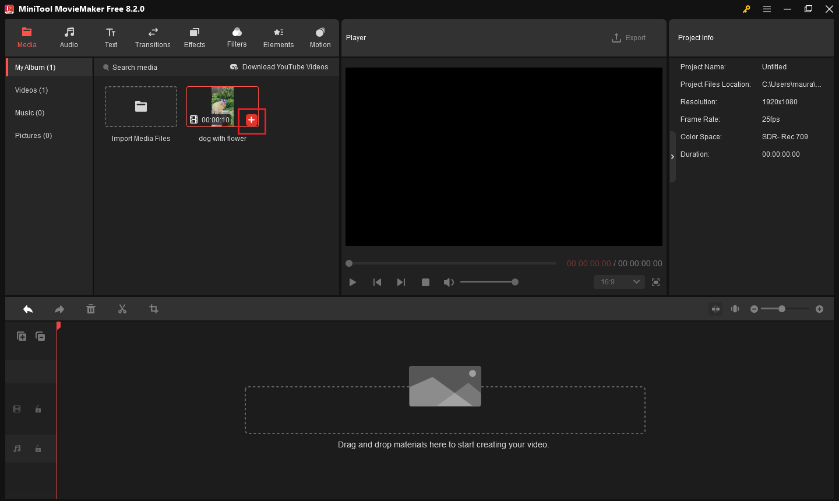This screenshot has height=501, width=839.
Task: Collapse the Project Info panel arrow
Action: (x=672, y=157)
